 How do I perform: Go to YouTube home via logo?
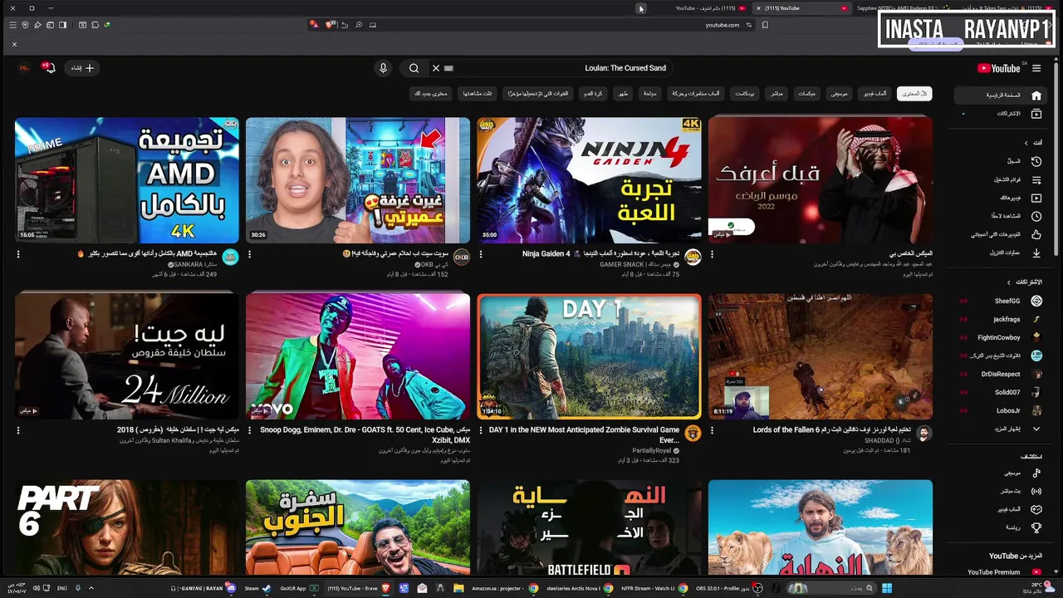[999, 68]
